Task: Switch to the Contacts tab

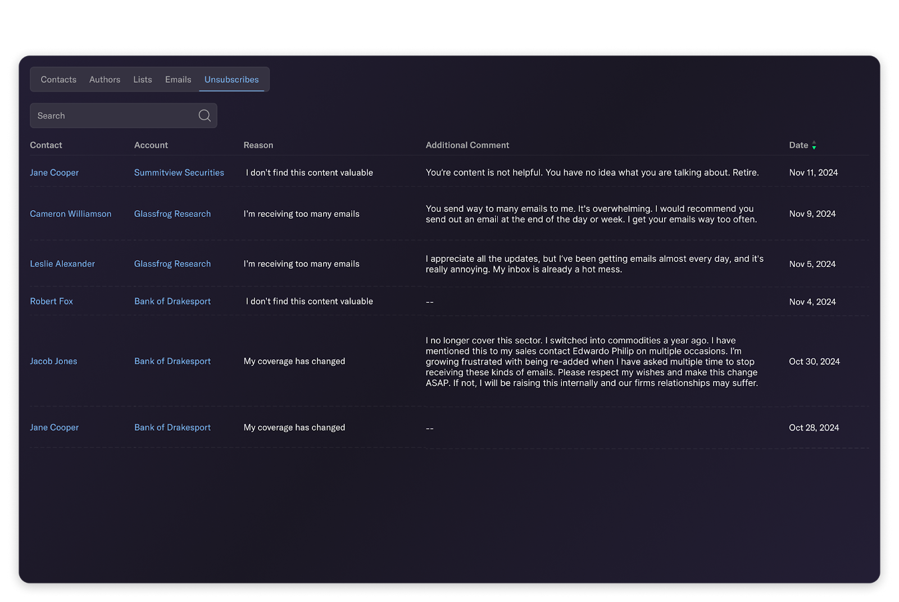Action: pos(58,80)
